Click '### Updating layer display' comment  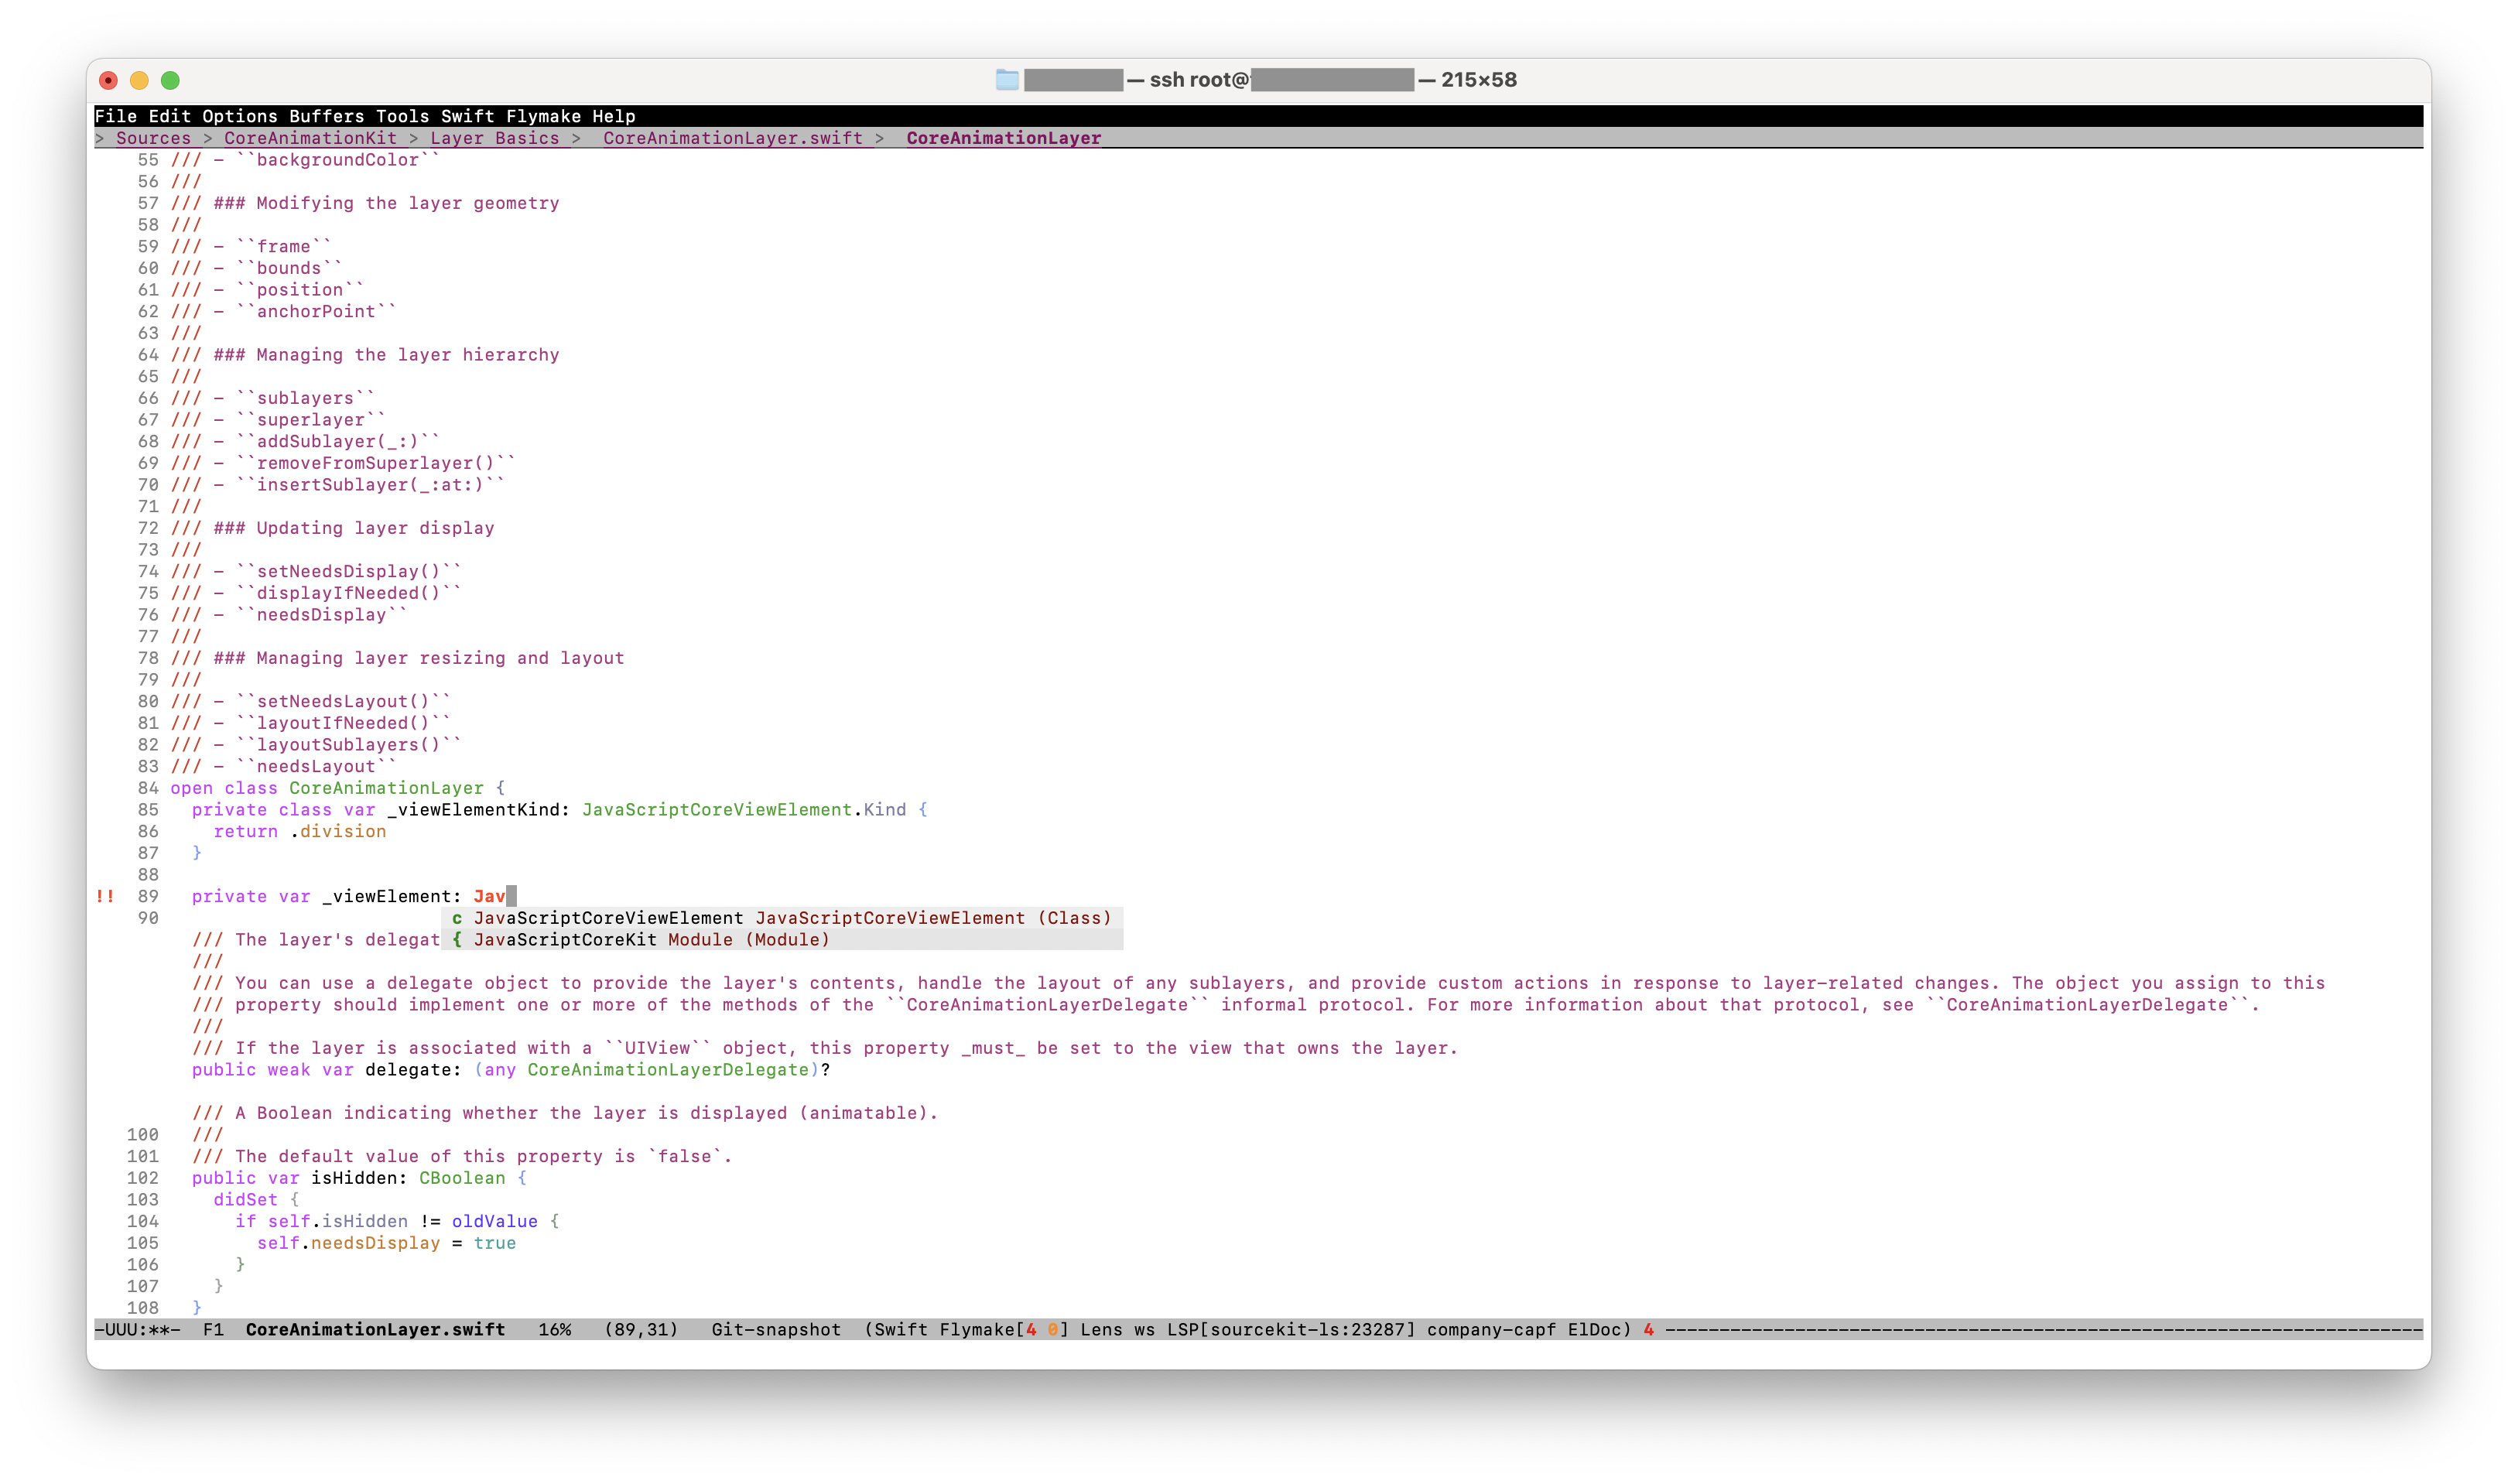[354, 528]
